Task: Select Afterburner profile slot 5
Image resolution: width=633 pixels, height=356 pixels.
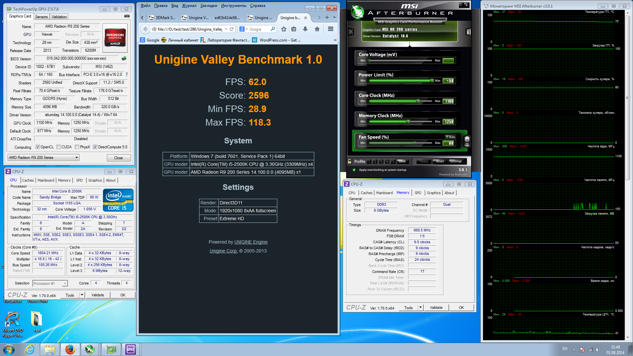Action: point(393,162)
